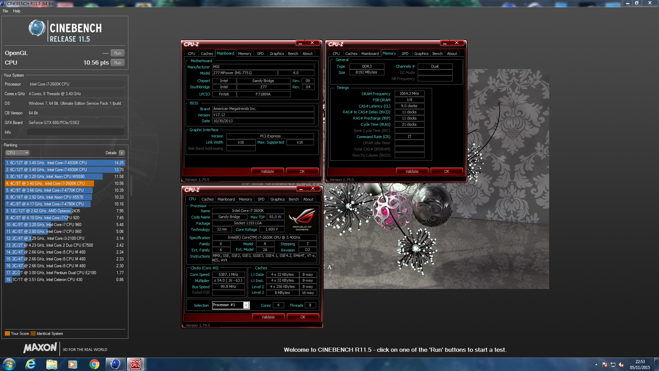Open About tab in Mainboard CPU-Z window
659x371 pixels.
point(308,54)
